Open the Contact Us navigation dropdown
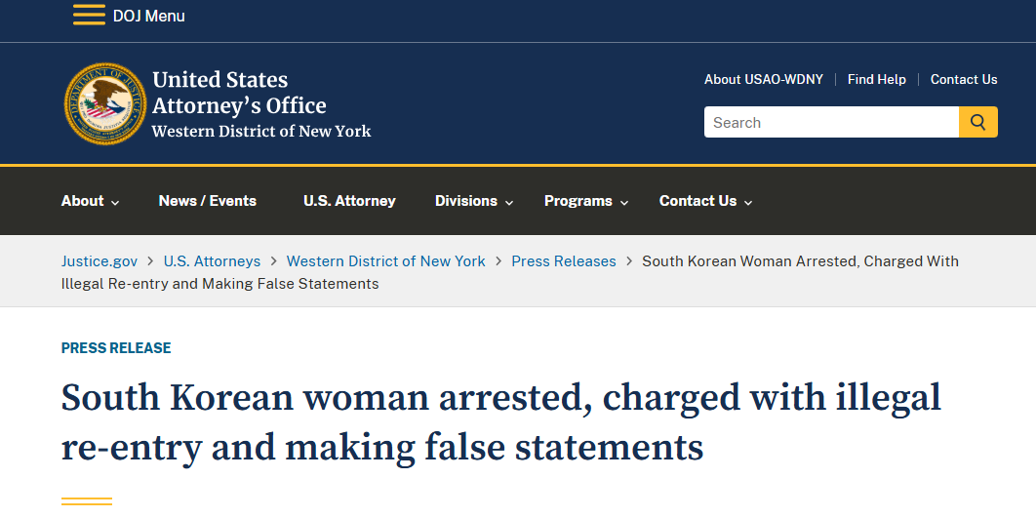The height and width of the screenshot is (518, 1036). [705, 201]
